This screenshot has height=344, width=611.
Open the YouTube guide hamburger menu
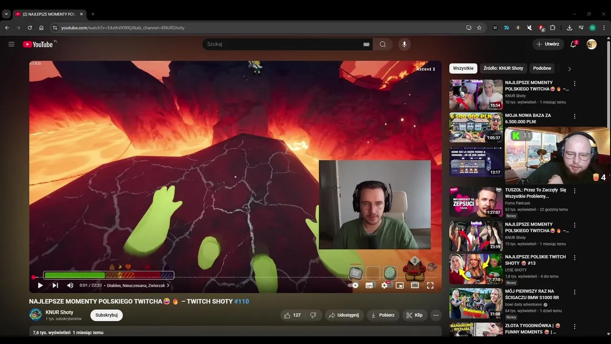tap(11, 44)
